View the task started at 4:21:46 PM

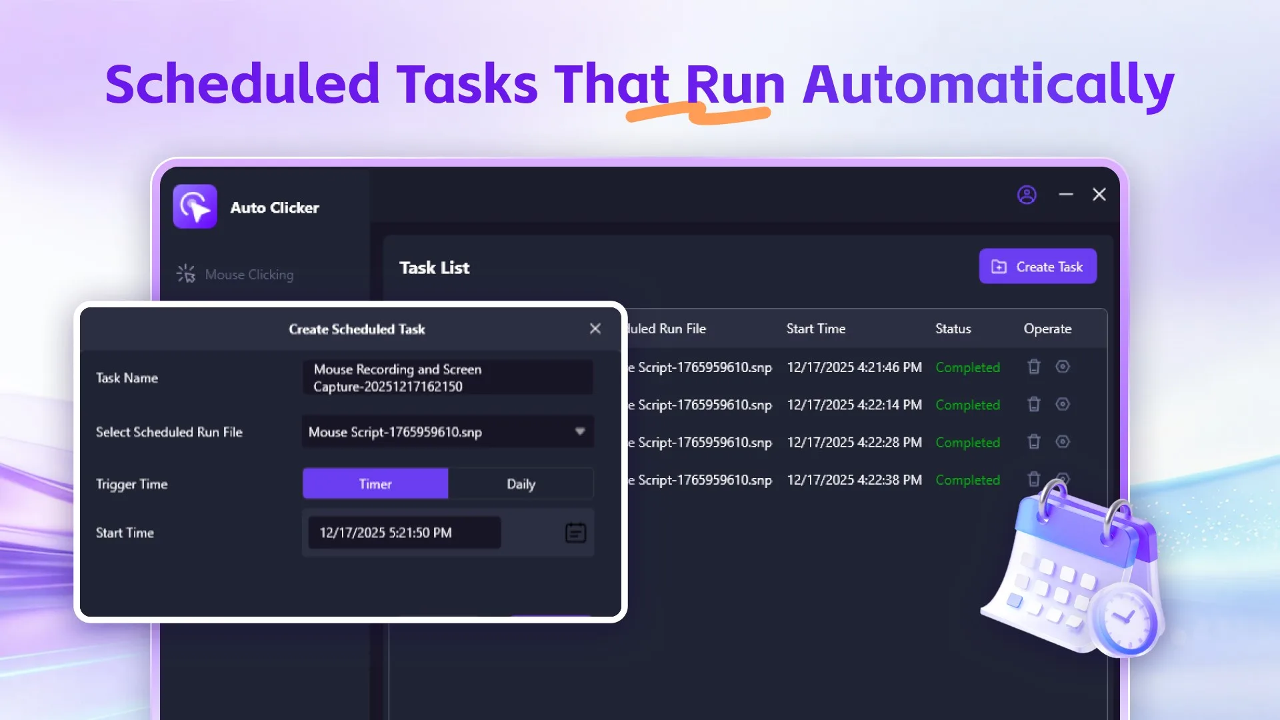(1063, 367)
